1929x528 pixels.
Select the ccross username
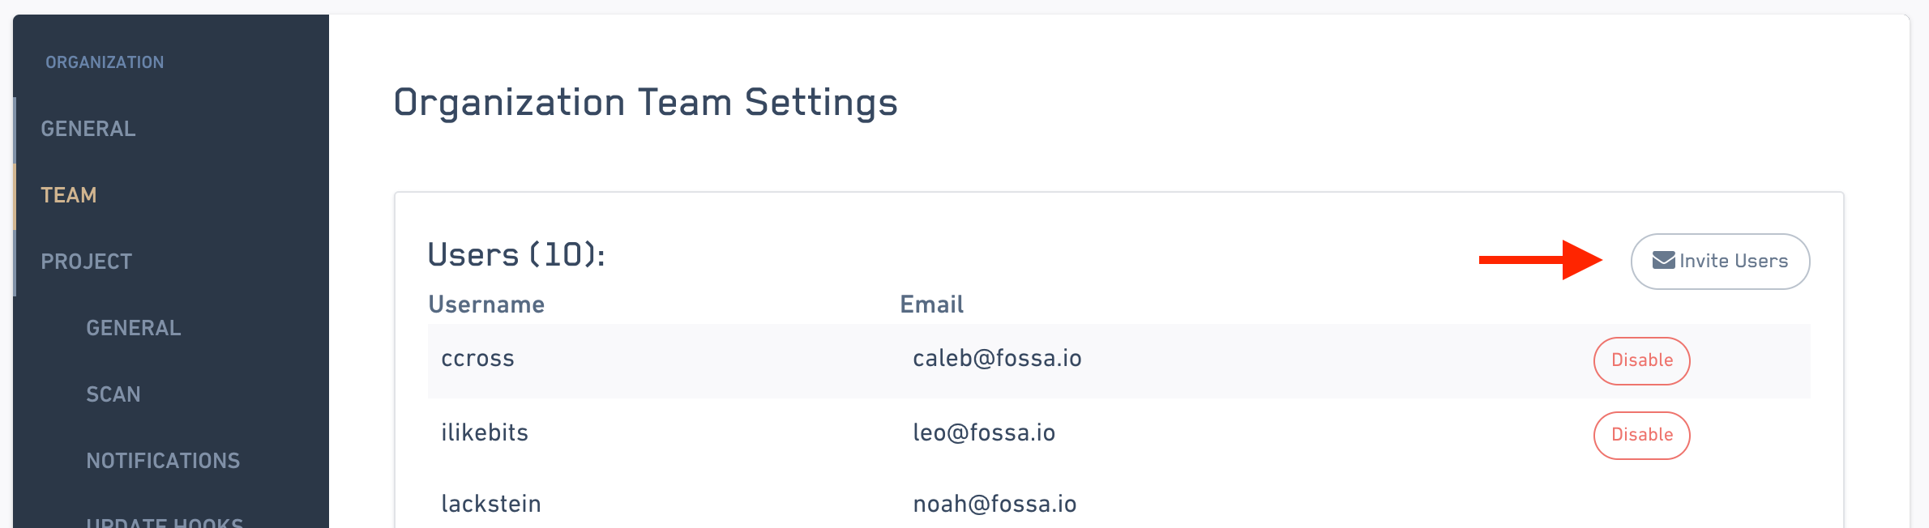tap(477, 359)
